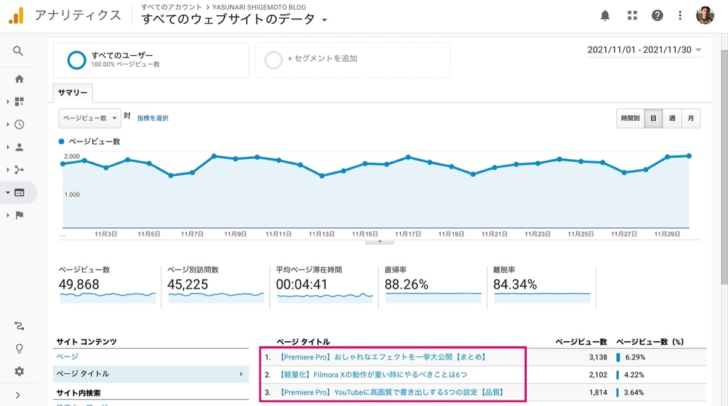
Task: Switch chart to 週 view
Action: [x=672, y=119]
